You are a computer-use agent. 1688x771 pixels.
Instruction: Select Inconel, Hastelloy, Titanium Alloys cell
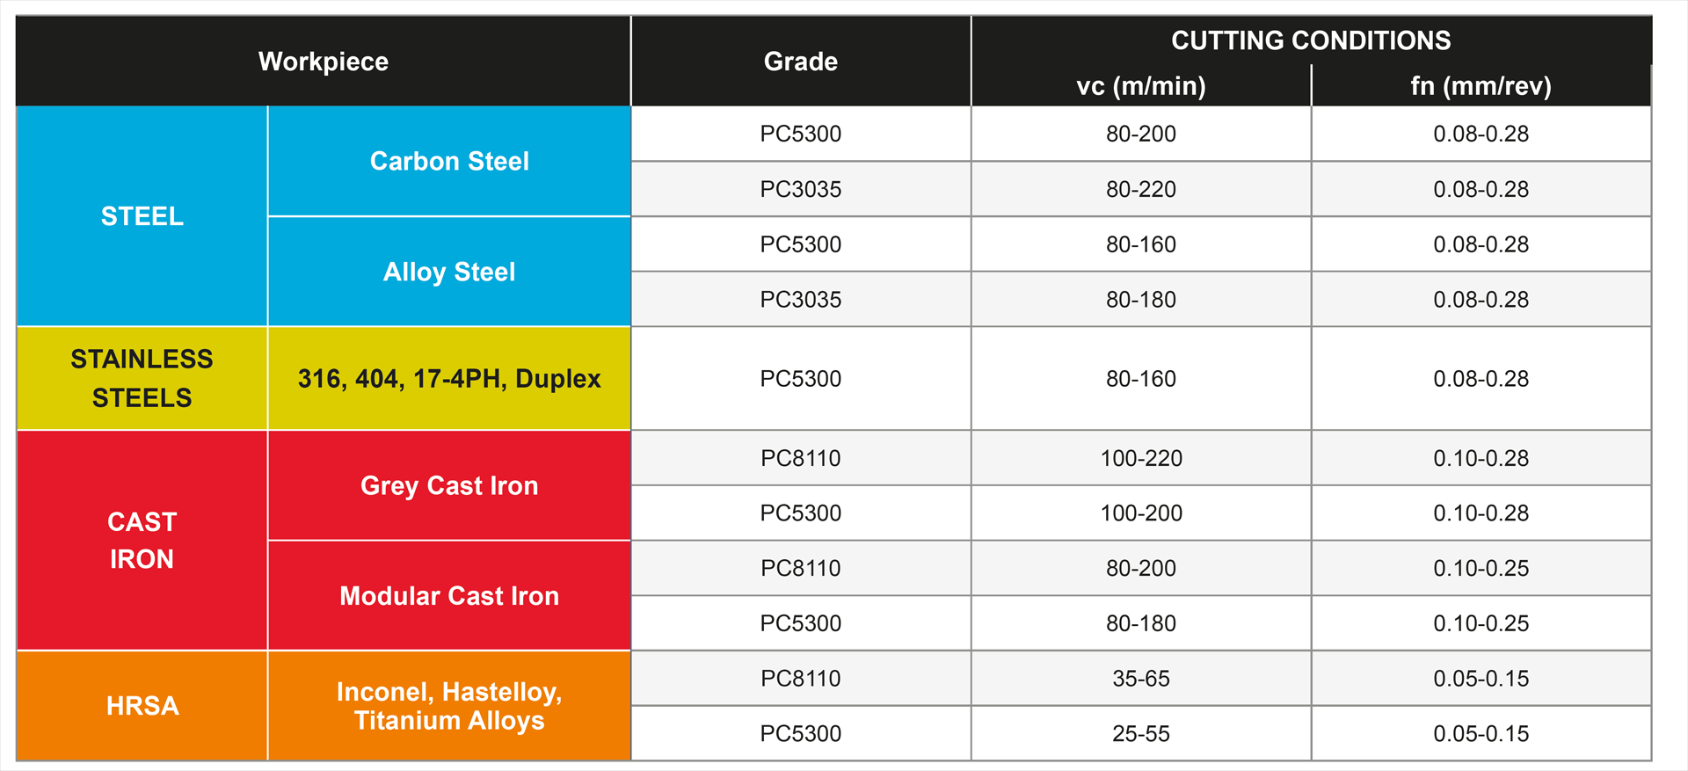449,706
